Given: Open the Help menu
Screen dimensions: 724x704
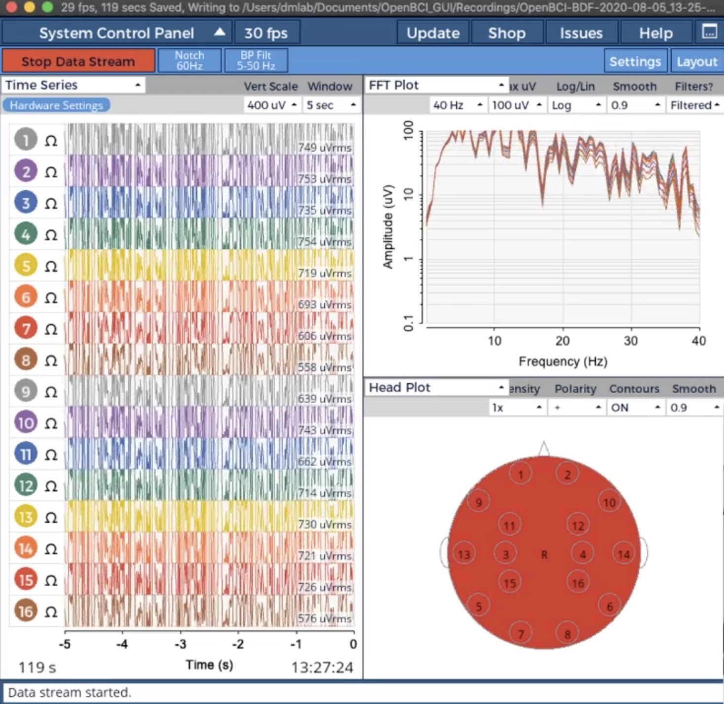Looking at the screenshot, I should click(656, 32).
